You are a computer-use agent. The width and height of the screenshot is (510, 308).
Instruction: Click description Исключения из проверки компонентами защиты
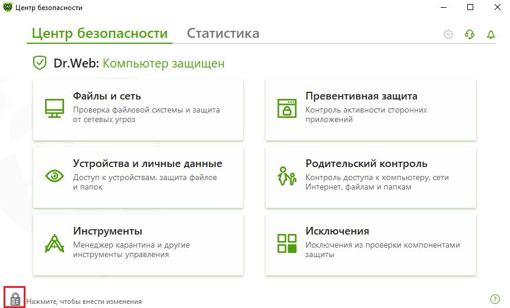(x=383, y=249)
